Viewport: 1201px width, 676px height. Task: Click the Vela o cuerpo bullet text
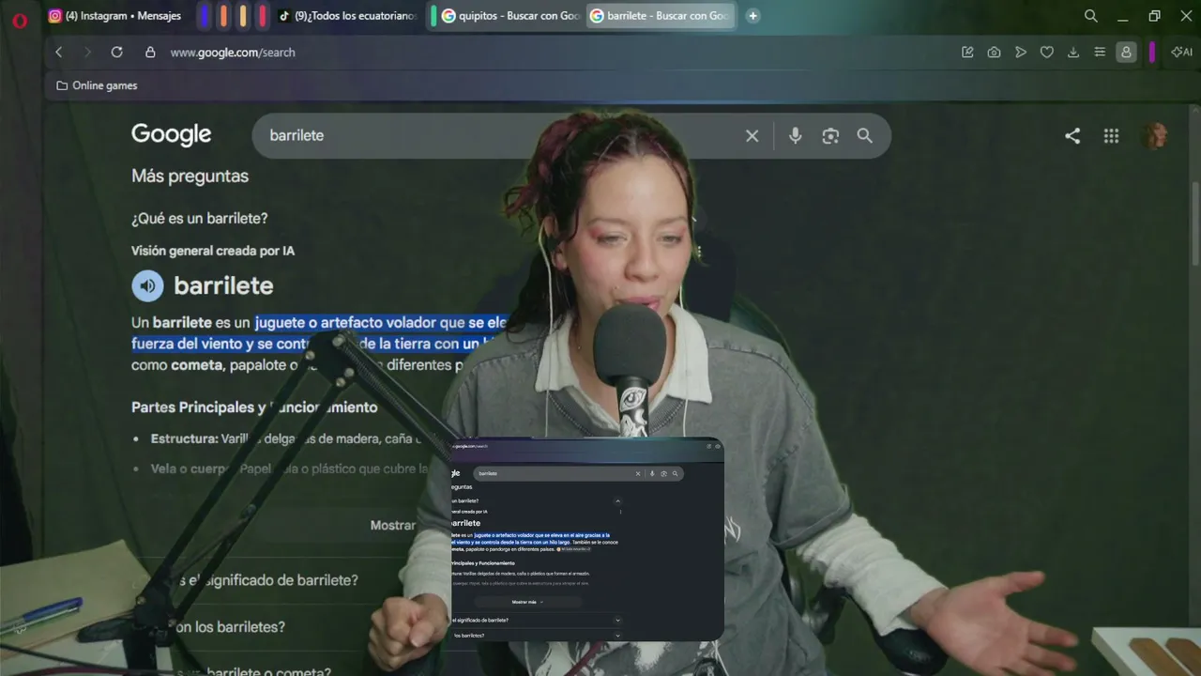click(290, 469)
